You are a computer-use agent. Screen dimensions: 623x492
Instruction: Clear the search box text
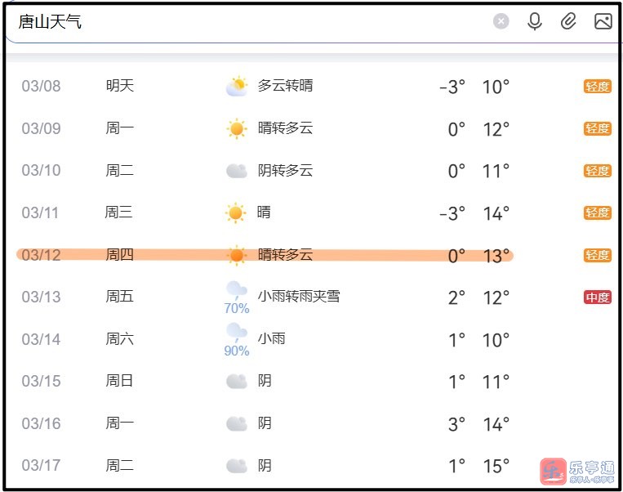tap(501, 21)
